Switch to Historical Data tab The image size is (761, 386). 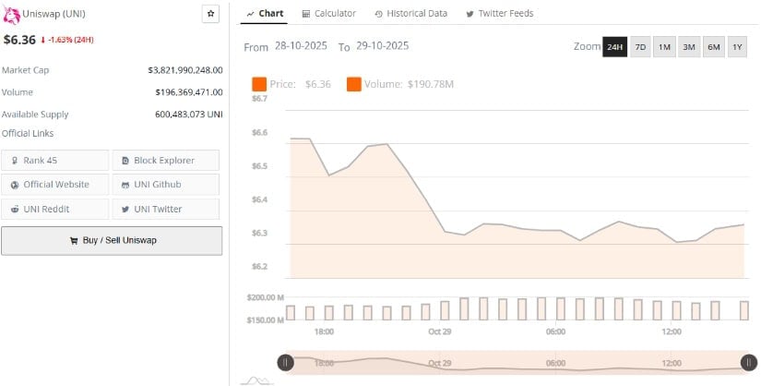(411, 14)
